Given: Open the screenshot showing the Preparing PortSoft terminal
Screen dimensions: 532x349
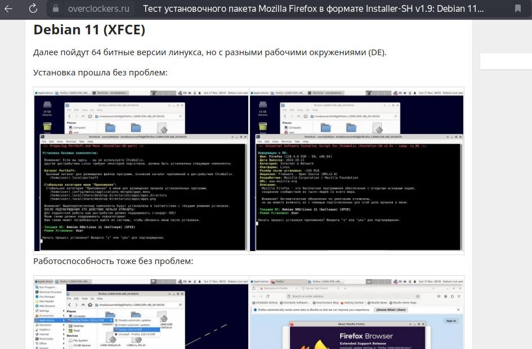Looking at the screenshot, I should (x=141, y=171).
